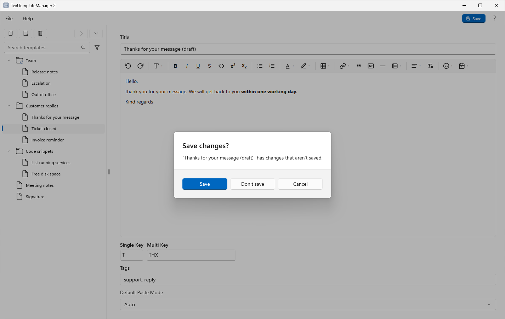Click the Redo icon
This screenshot has height=319, width=505.
coord(140,66)
